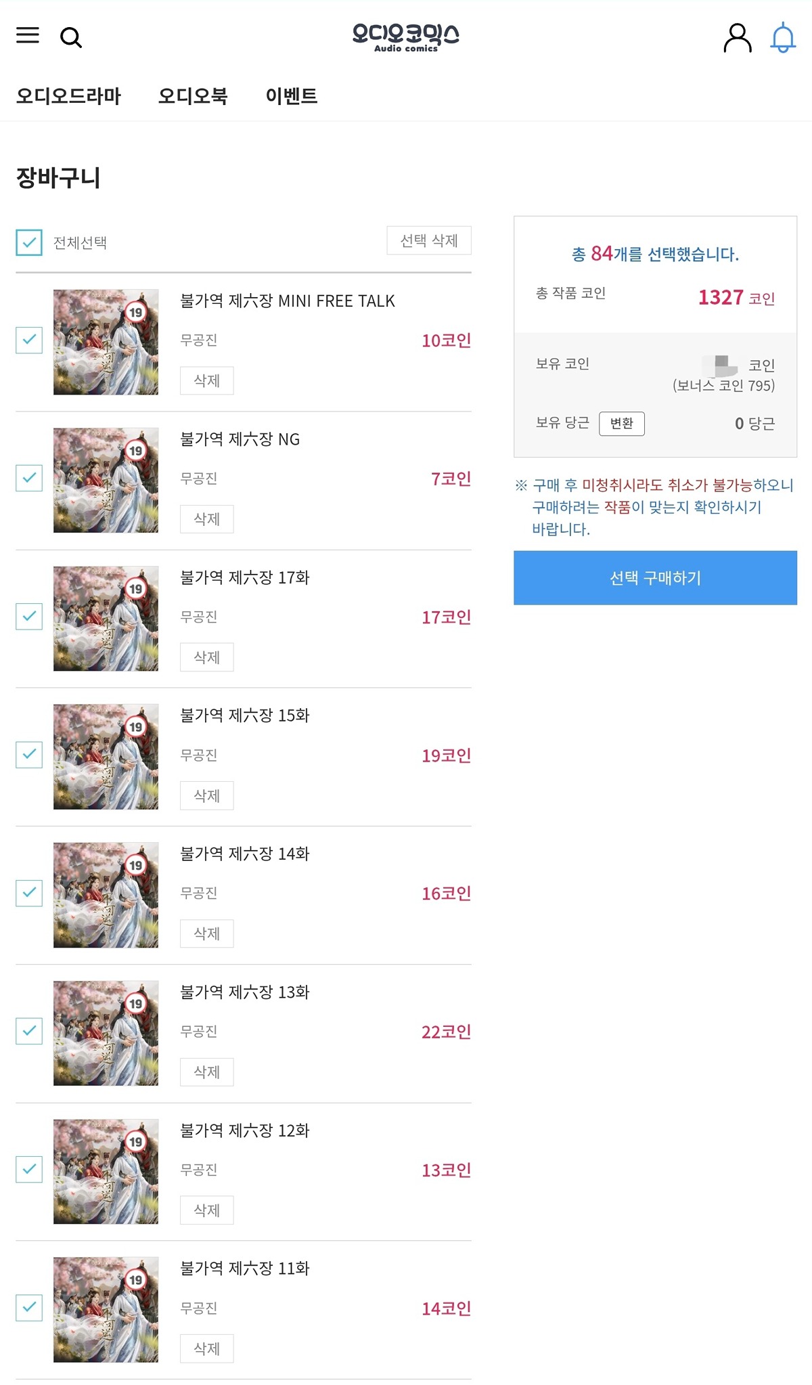Open the 오디오드라마 tab

[68, 96]
